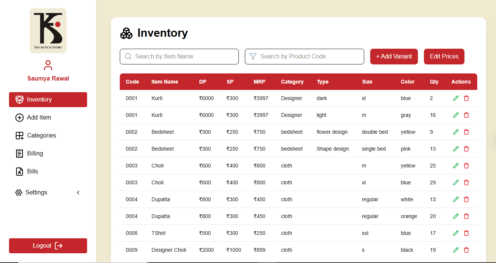Click the Category column header
This screenshot has height=263, width=496.
[292, 82]
